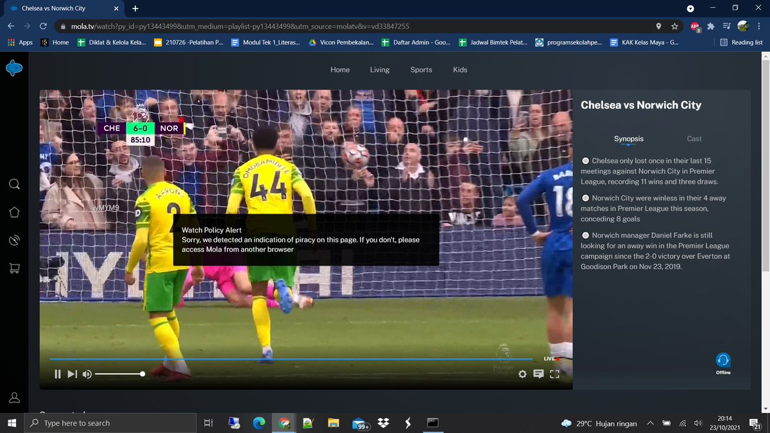Open the Windows Start menu
The image size is (770, 433).
click(12, 423)
